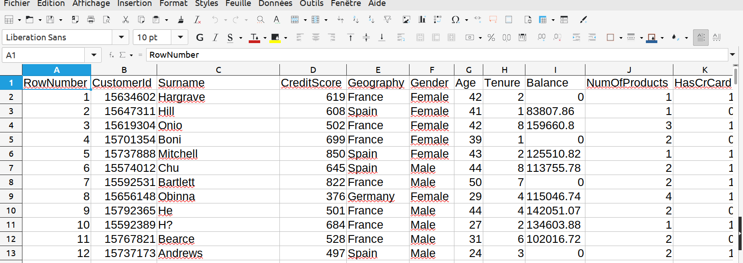Select row 7 header

pyautogui.click(x=11, y=168)
